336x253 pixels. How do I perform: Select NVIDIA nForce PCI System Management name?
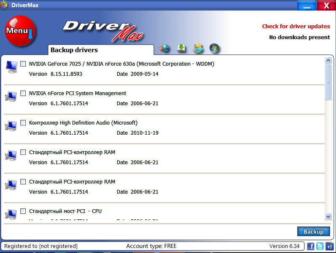pyautogui.click(x=78, y=93)
